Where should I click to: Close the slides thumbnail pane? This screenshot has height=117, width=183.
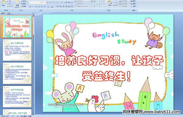(x=33, y=13)
